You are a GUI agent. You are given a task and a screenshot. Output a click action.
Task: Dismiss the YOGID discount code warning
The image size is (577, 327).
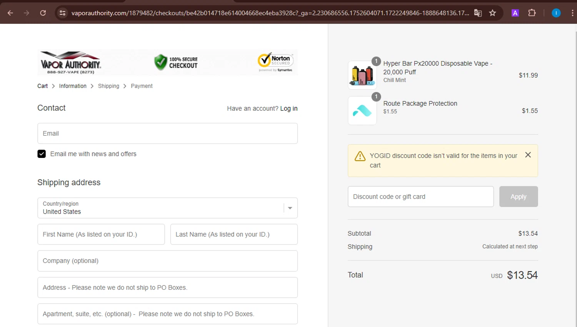pyautogui.click(x=528, y=155)
